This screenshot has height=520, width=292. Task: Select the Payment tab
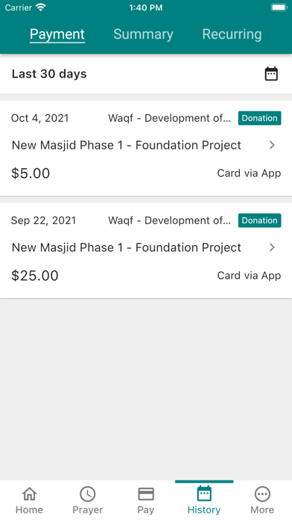(x=57, y=34)
